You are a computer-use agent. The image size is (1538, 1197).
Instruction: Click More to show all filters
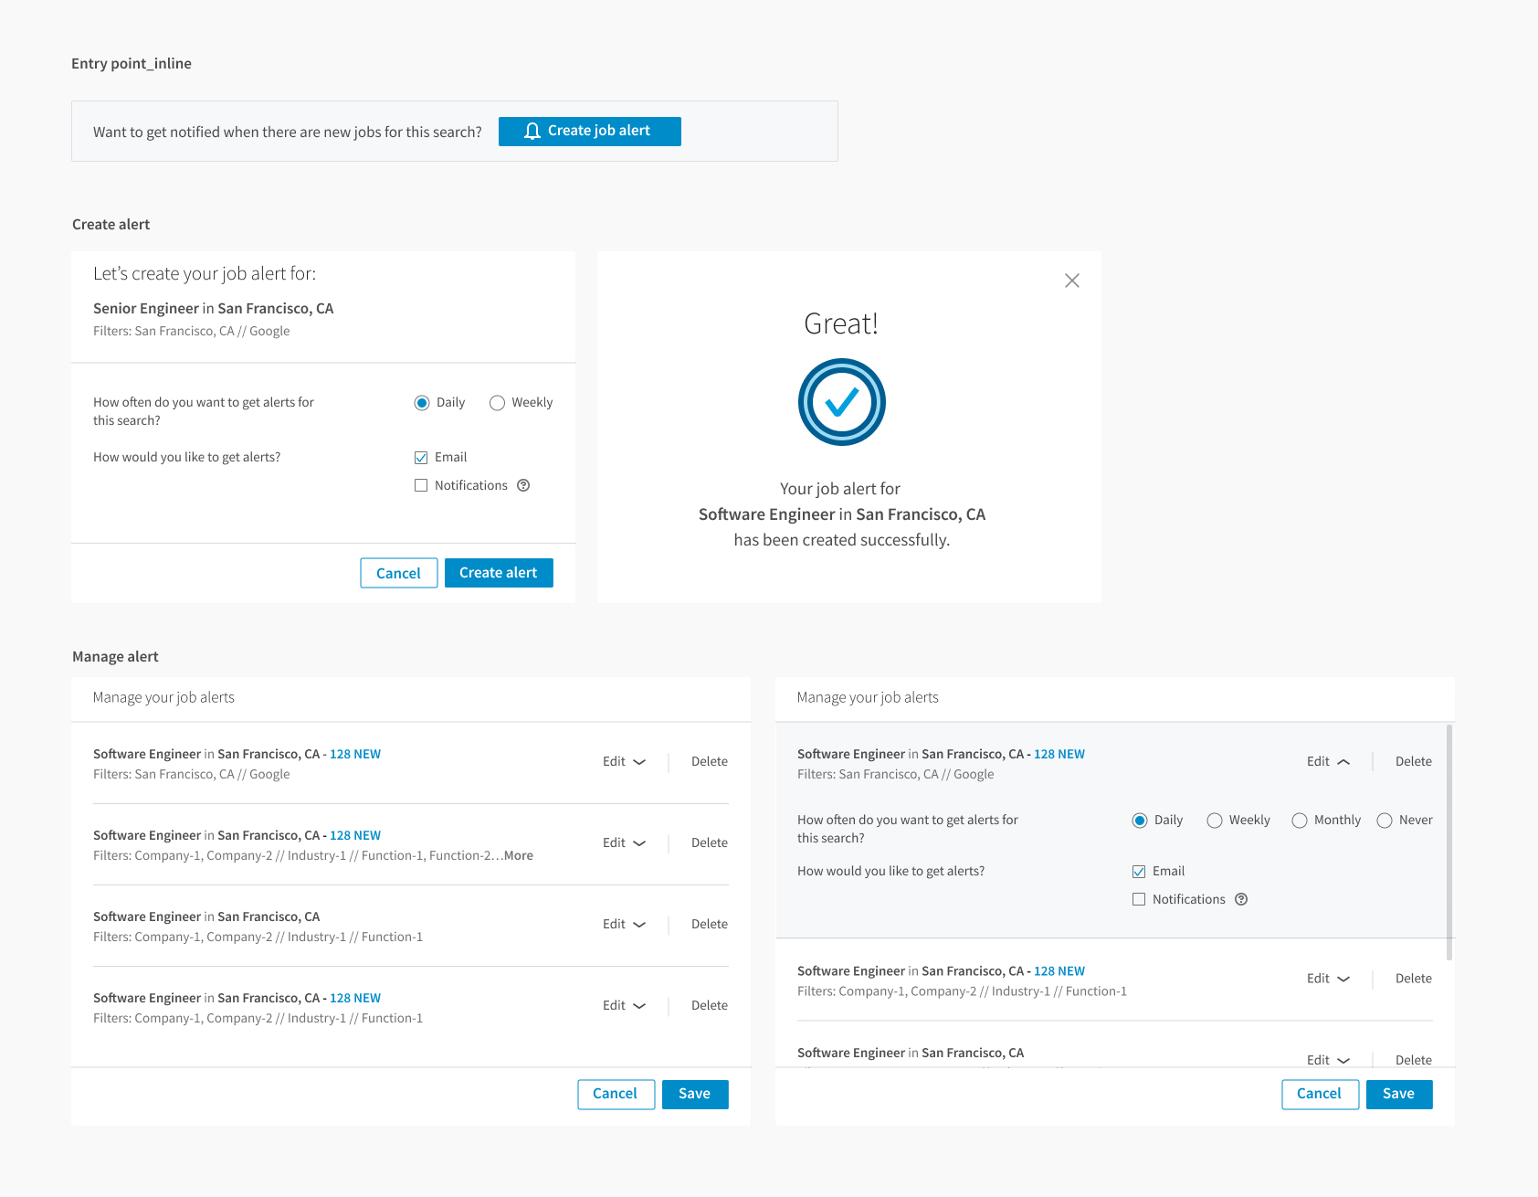[x=519, y=855]
